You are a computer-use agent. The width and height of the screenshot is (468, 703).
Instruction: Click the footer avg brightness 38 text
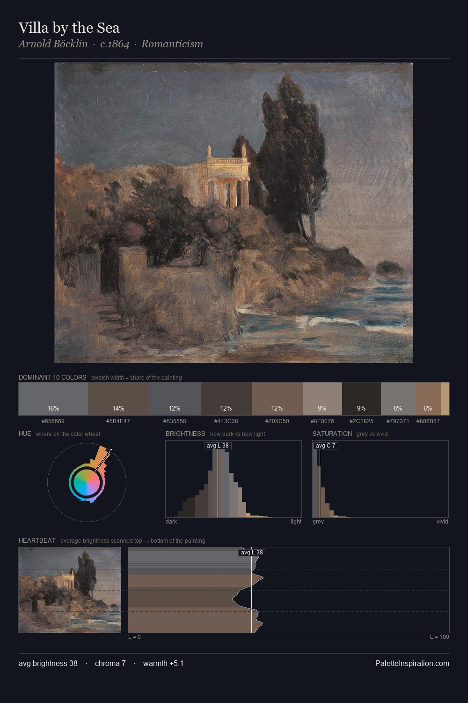(x=48, y=663)
